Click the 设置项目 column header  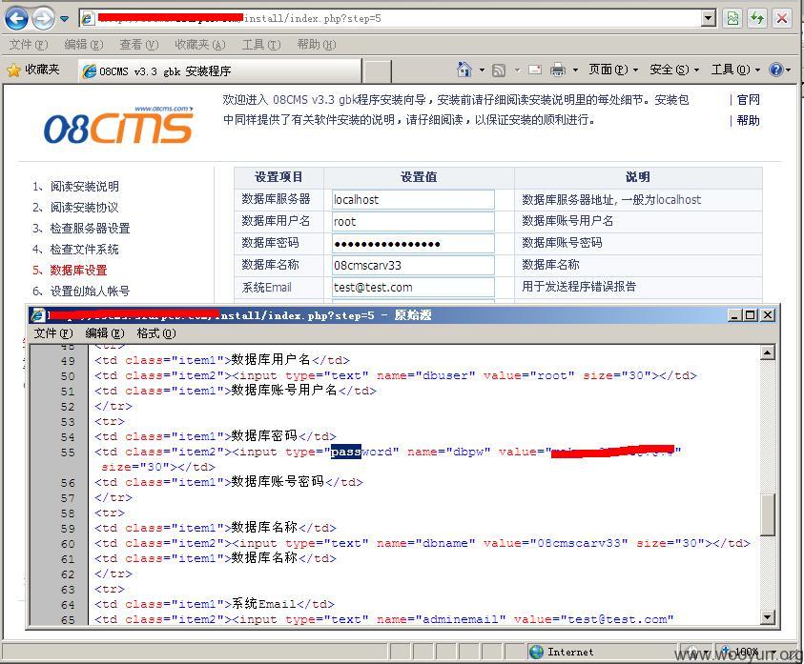[x=278, y=177]
